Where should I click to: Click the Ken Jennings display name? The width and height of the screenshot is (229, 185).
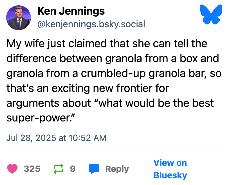[71, 11]
